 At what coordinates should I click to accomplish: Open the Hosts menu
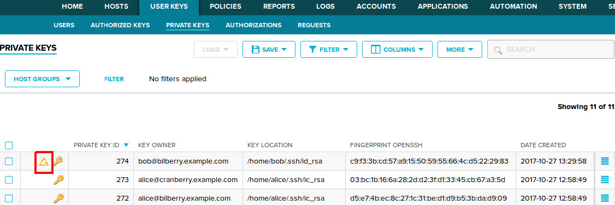tap(116, 6)
